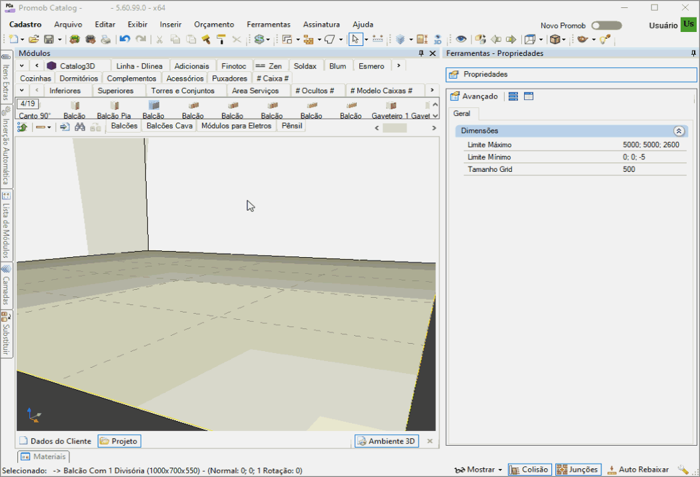This screenshot has height=477, width=700.
Task: Open an existing project with folder icon
Action: (34, 39)
